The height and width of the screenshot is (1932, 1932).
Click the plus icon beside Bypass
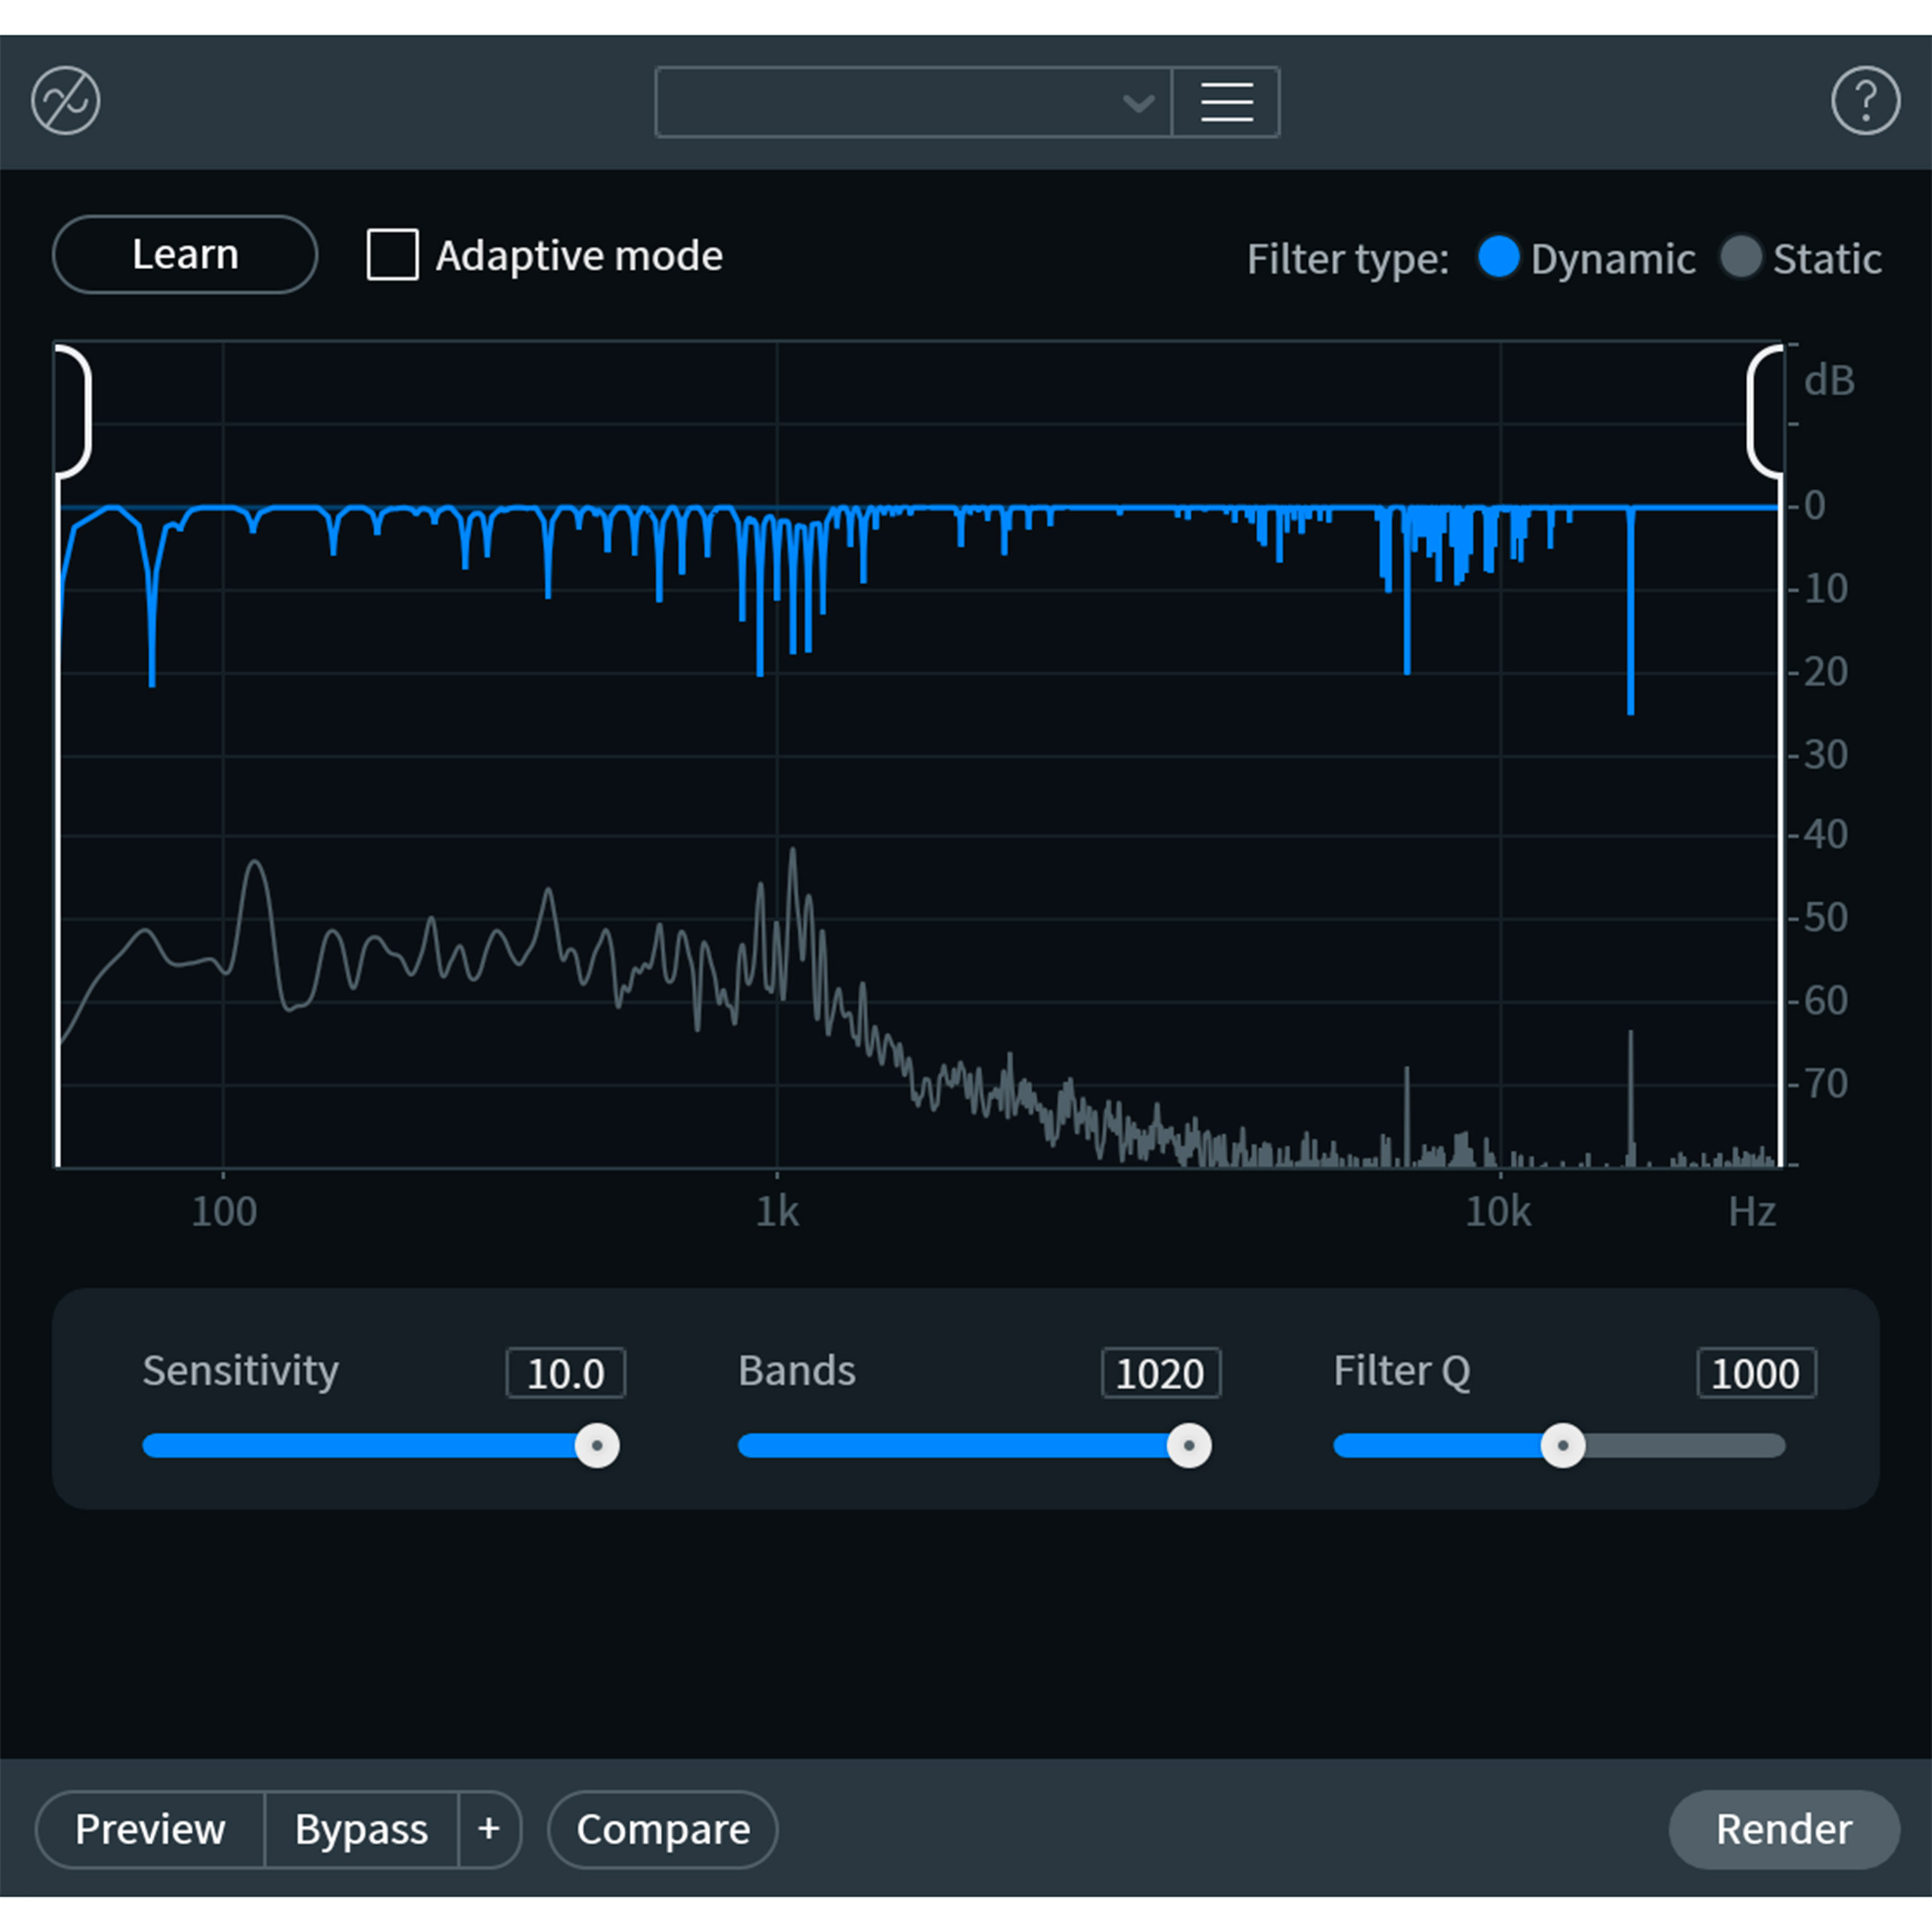click(x=489, y=1829)
